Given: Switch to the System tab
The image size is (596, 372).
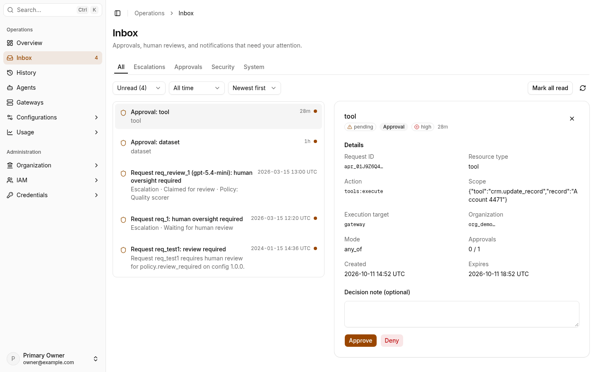Looking at the screenshot, I should click(254, 67).
